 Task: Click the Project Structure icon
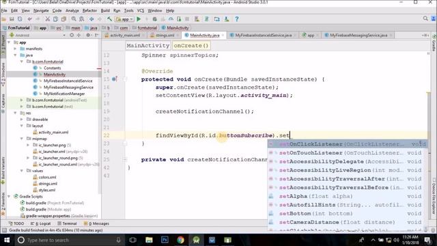pos(217,19)
